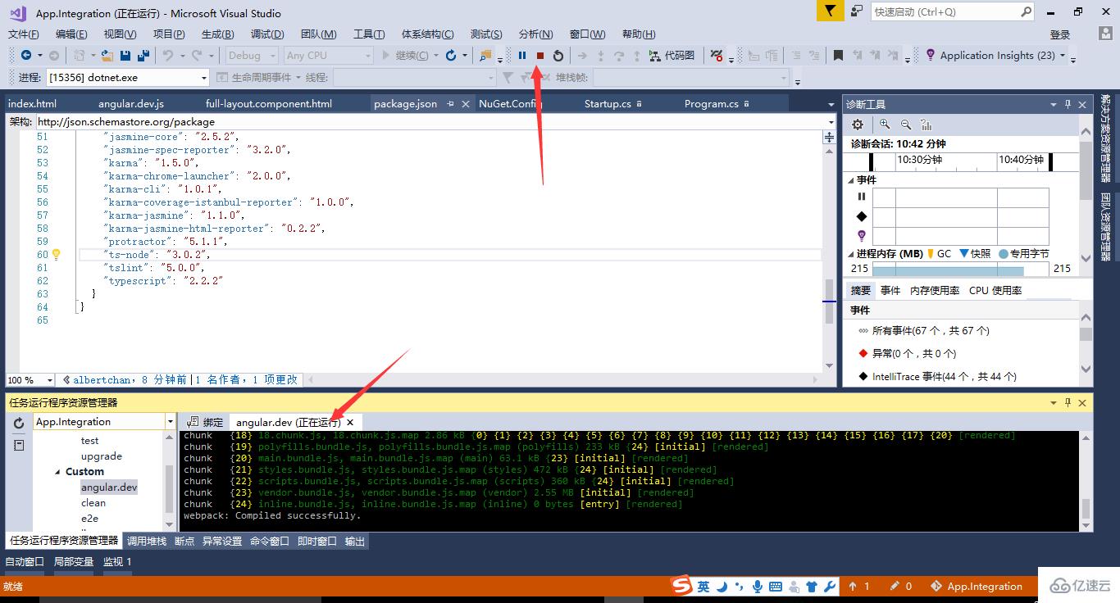Viewport: 1120px width, 603px height.
Task: Open the 文件(F) menu
Action: (23, 34)
